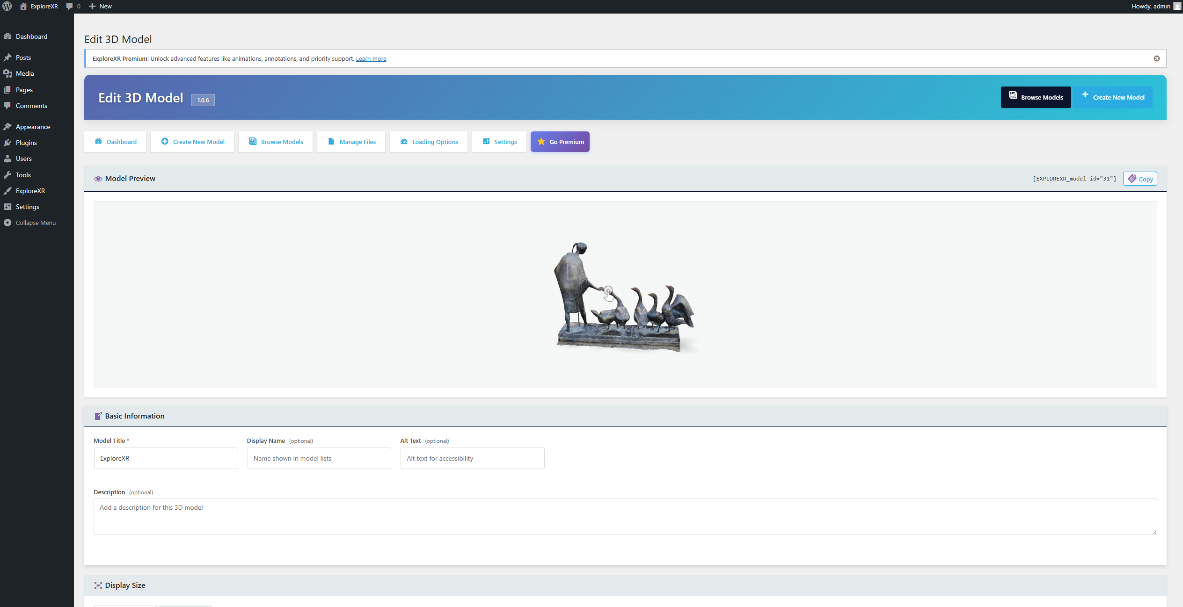The height and width of the screenshot is (607, 1183).
Task: Click into the Model Title field
Action: coord(166,458)
